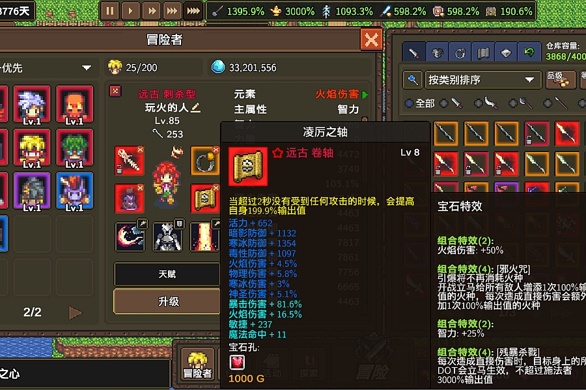The image size is (586, 390).
Task: Click the 天赋 talent button
Action: pyautogui.click(x=167, y=274)
